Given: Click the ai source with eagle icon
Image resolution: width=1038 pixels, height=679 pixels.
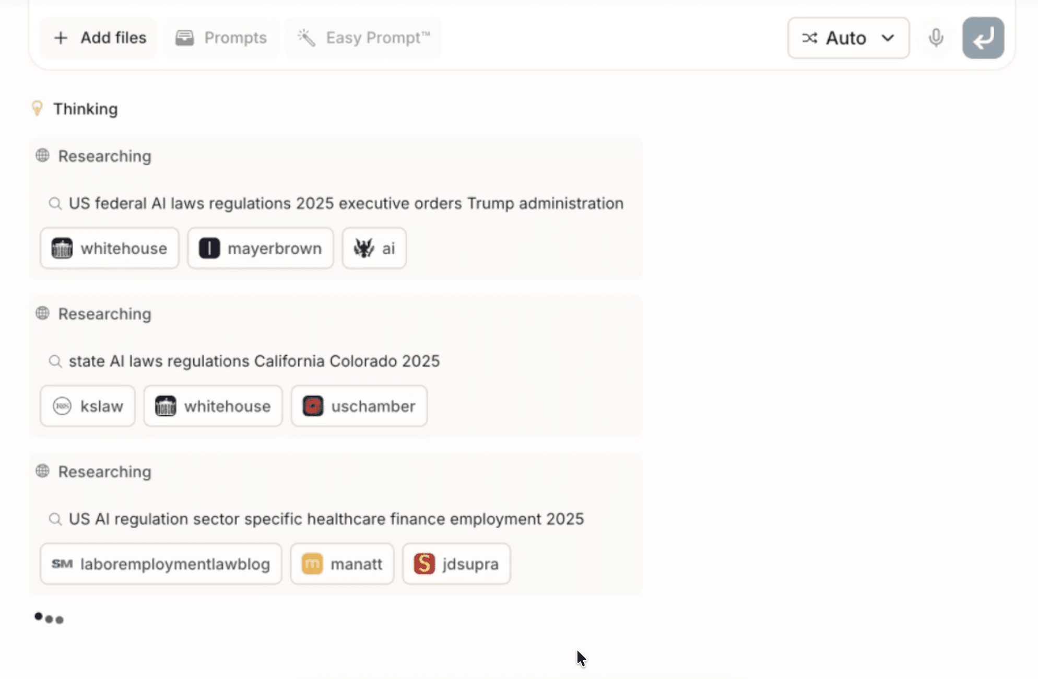Looking at the screenshot, I should pyautogui.click(x=374, y=248).
